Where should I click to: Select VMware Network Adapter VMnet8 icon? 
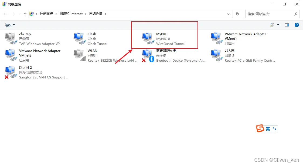(x=11, y=55)
